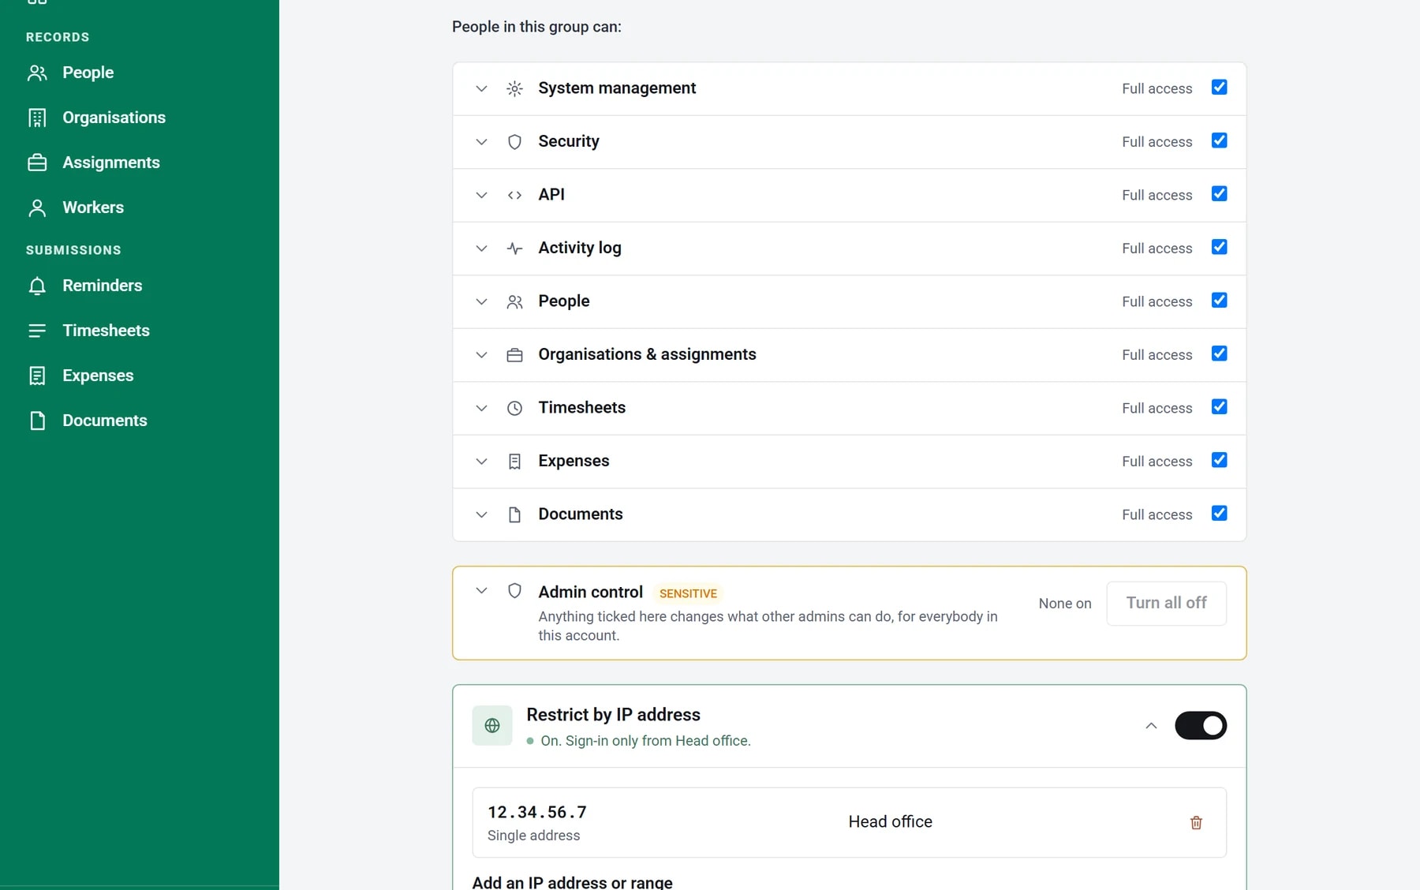Viewport: 1420px width, 890px height.
Task: Open Documents from the sidebar
Action: (x=104, y=421)
